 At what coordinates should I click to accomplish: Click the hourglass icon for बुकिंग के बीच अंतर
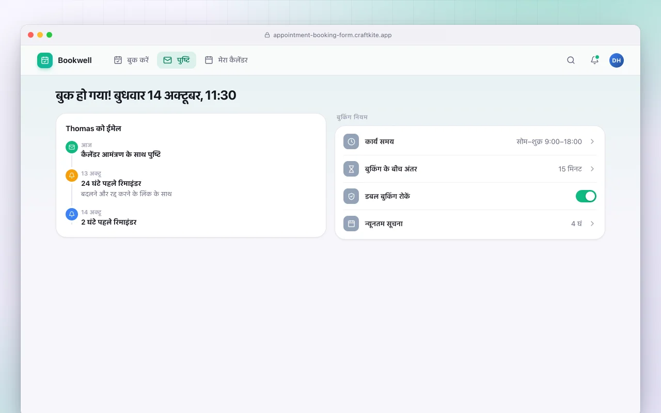[351, 169]
